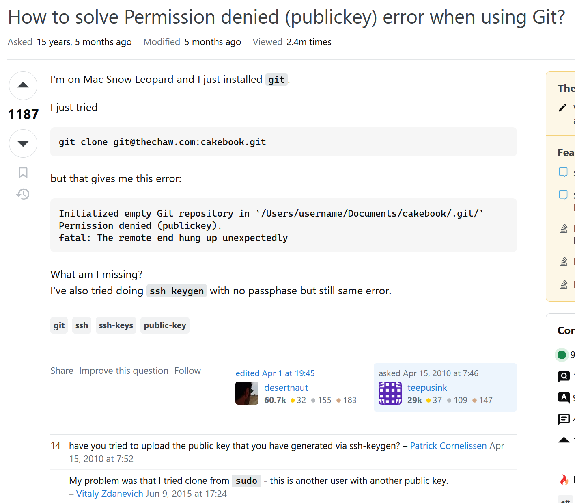Click desertnaut's profile avatar

(247, 393)
